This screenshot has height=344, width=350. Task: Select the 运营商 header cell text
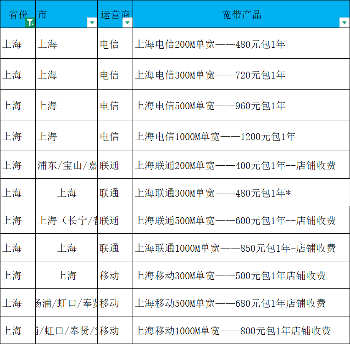[115, 15]
